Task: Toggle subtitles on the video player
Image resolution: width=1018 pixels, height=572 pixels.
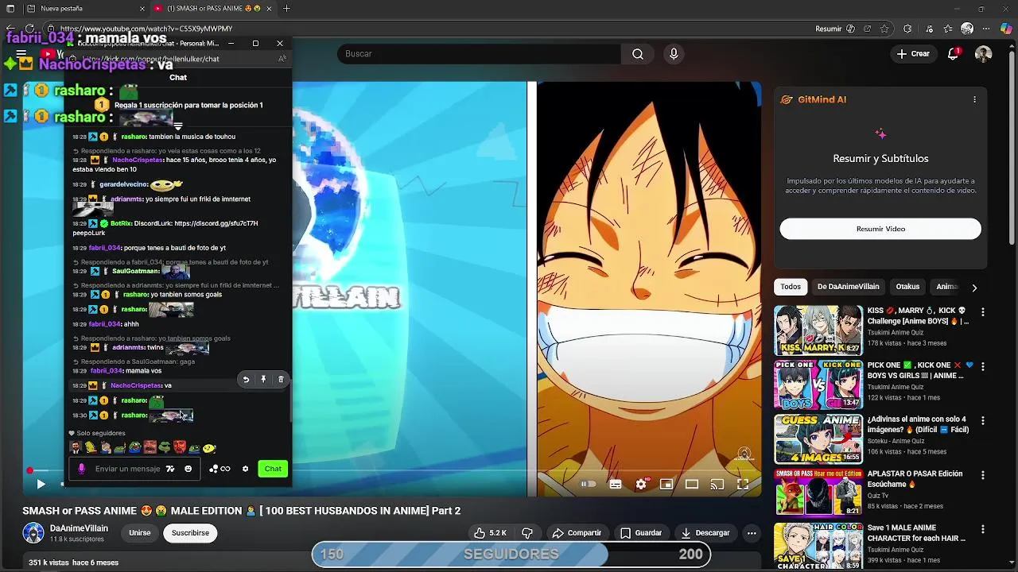Action: [x=616, y=484]
